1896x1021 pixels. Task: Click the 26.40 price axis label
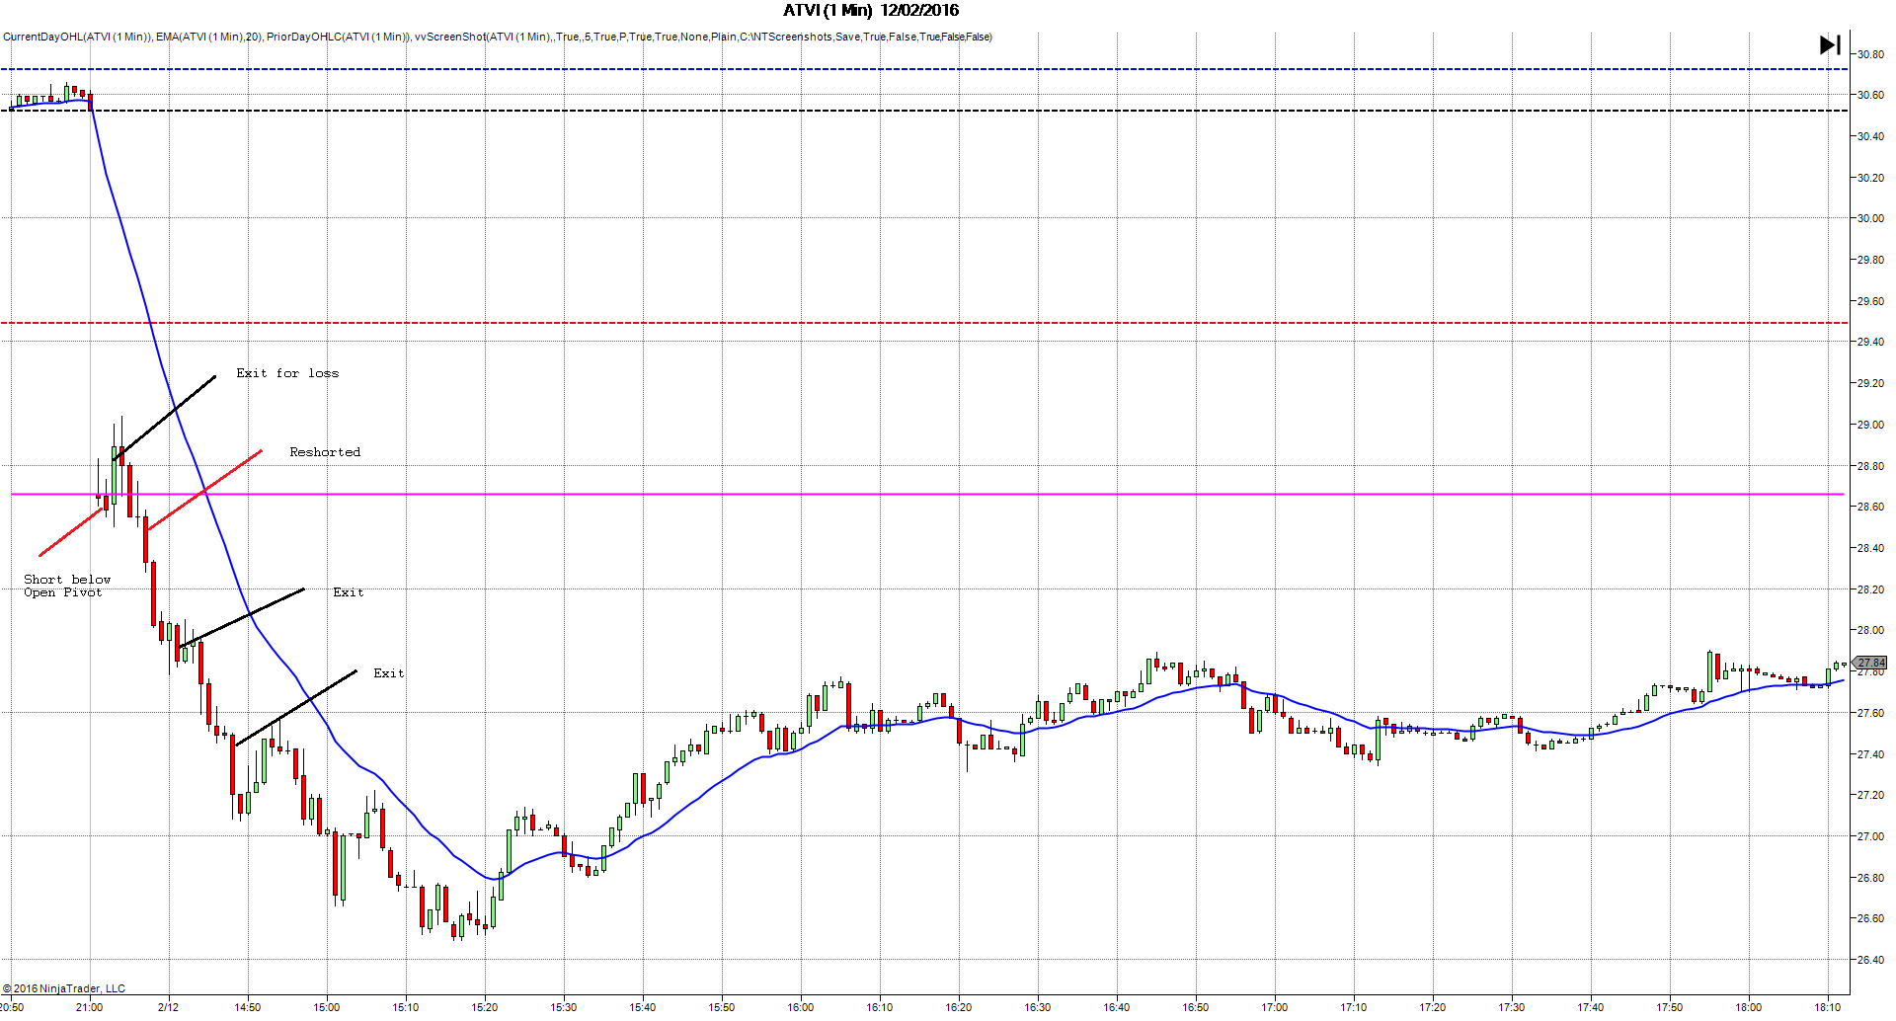point(1870,960)
